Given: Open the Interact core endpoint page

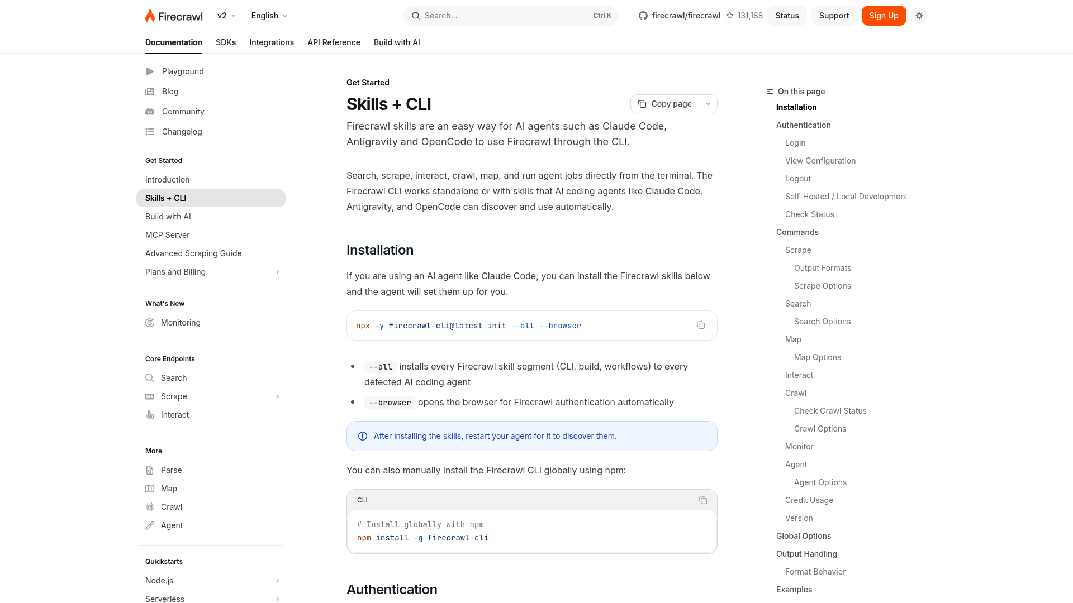Looking at the screenshot, I should [175, 415].
